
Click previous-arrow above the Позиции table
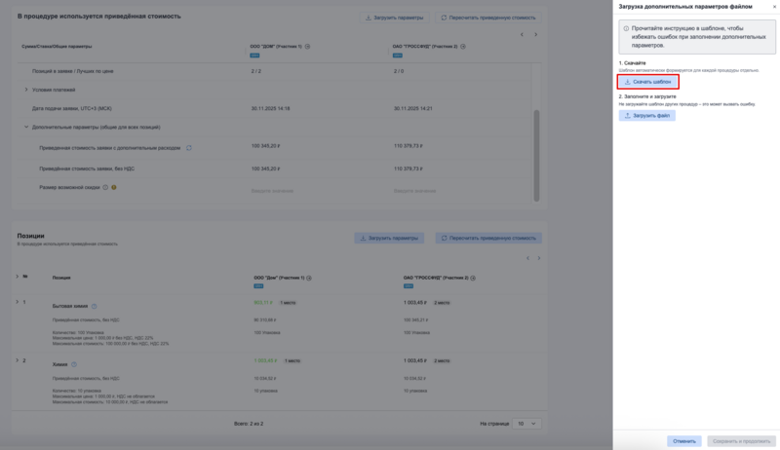click(527, 258)
